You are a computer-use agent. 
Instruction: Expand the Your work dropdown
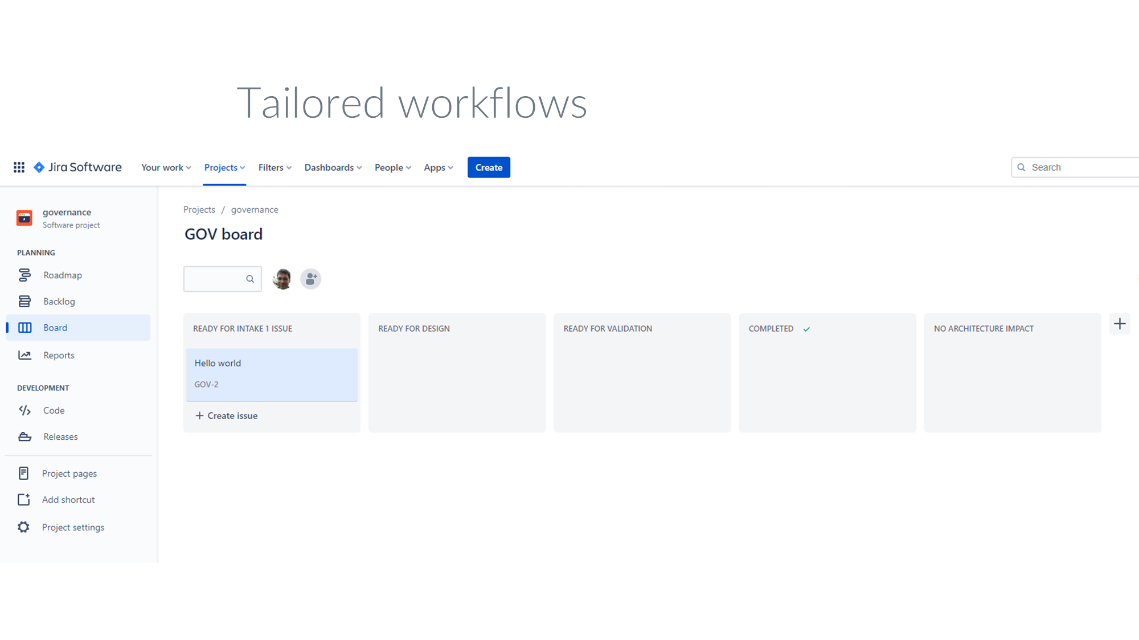(166, 168)
